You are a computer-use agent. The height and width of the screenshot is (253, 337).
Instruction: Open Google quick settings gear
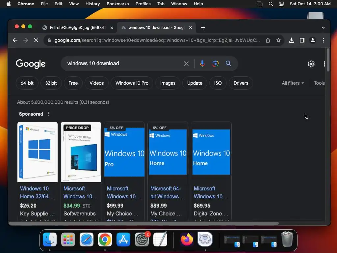[x=311, y=64]
